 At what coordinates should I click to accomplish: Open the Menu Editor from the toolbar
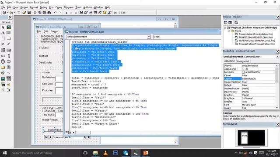click(x=19, y=13)
